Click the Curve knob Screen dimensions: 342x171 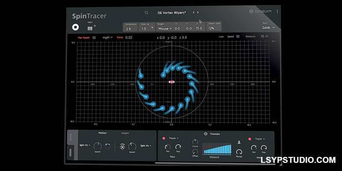(195, 142)
